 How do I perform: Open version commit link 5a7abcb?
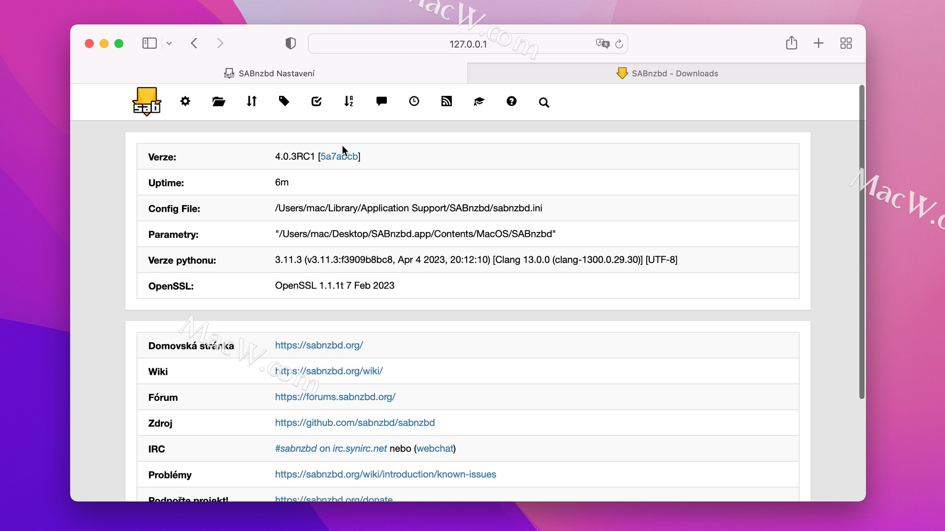339,156
